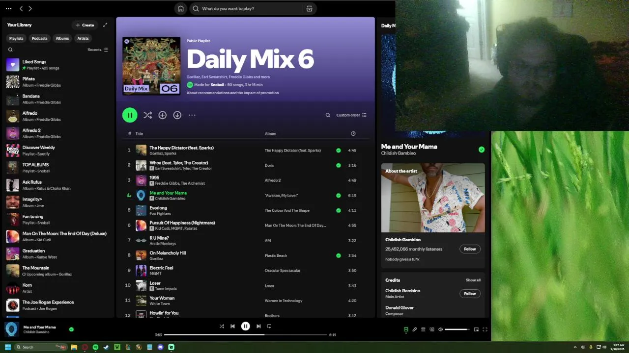
Task: Open the Create menu in Your Library
Action: (85, 25)
